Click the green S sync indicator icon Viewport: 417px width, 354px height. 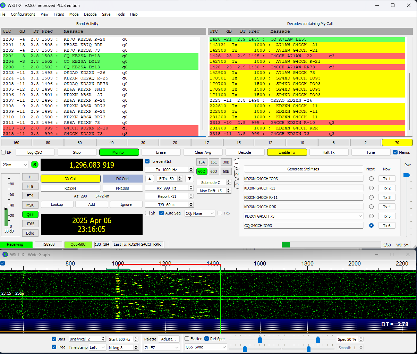(x=35, y=165)
